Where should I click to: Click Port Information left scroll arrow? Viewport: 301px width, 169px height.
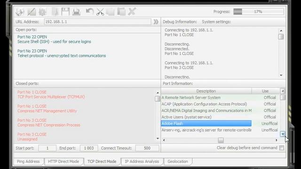point(164,140)
